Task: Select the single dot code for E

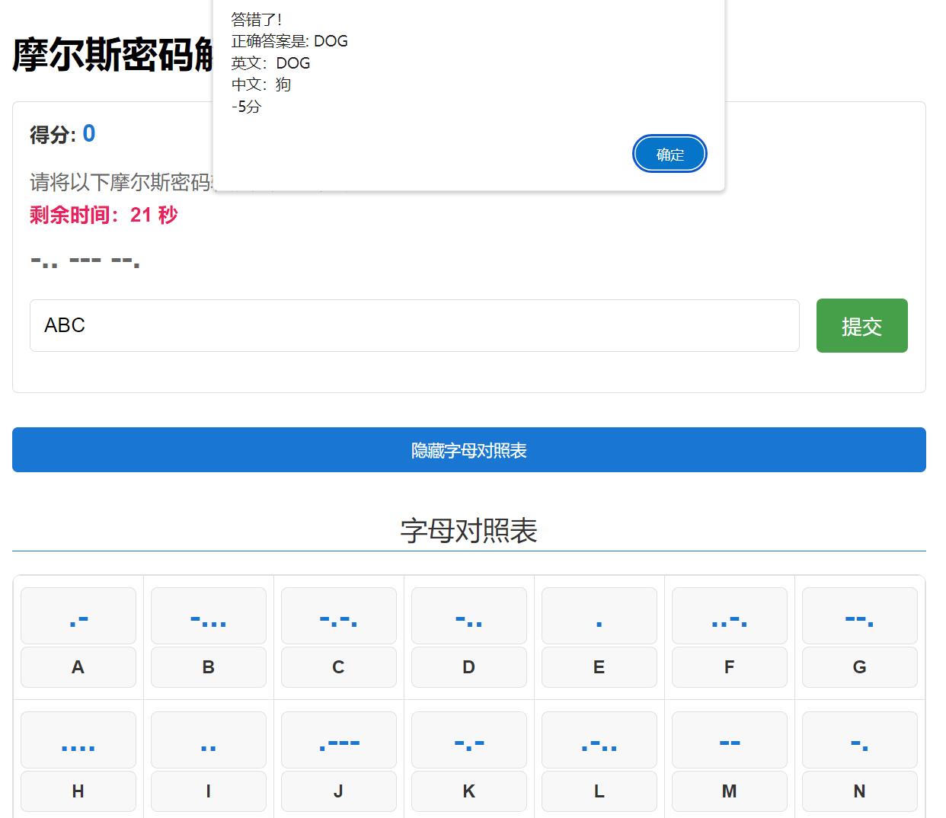Action: [x=599, y=616]
